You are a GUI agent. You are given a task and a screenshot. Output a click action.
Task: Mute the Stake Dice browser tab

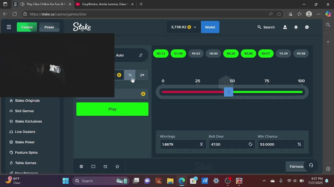pyautogui.click(x=22, y=4)
